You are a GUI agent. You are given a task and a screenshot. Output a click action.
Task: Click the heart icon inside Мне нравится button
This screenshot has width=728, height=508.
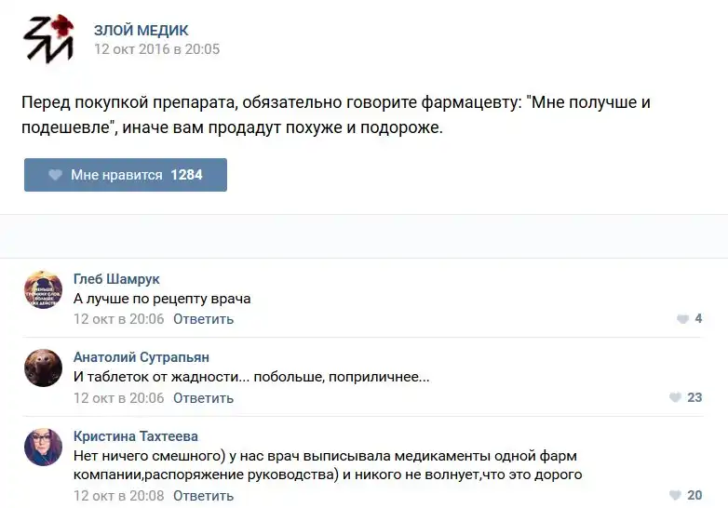click(x=55, y=175)
